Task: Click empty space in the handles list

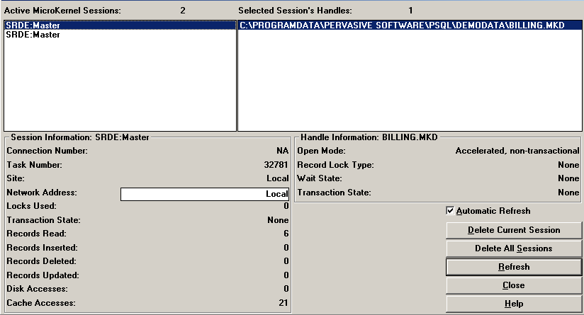Action: tap(410, 85)
